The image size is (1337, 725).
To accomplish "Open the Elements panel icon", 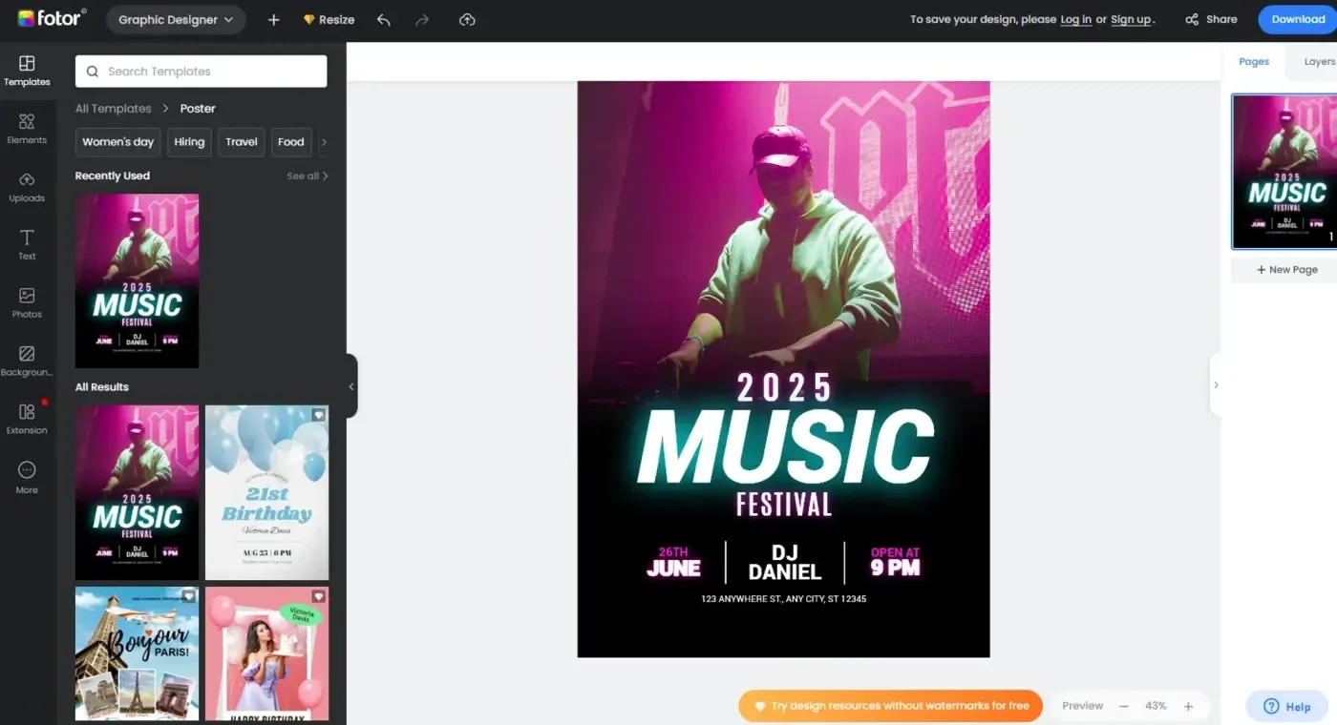I will [x=27, y=129].
